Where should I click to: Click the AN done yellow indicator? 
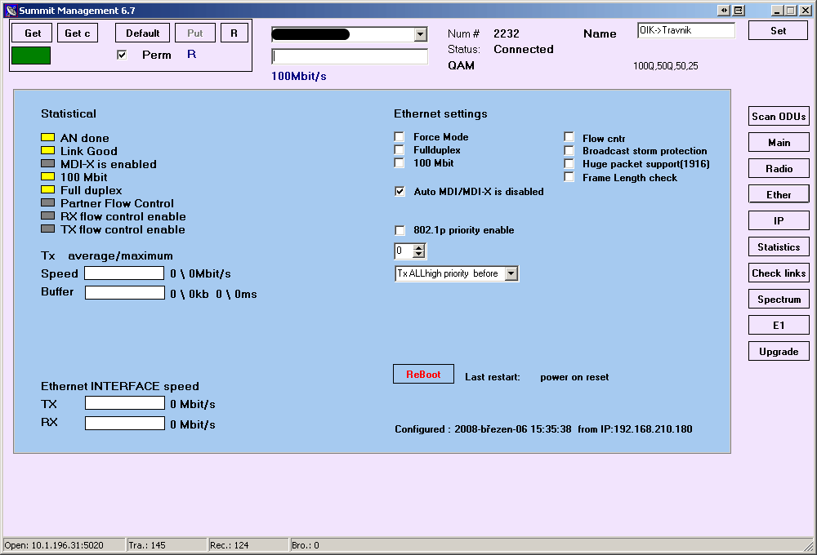pos(48,137)
